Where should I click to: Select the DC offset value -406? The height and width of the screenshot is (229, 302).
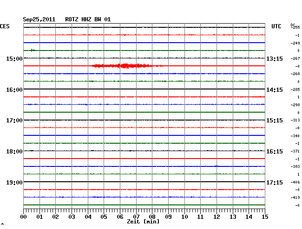click(295, 182)
